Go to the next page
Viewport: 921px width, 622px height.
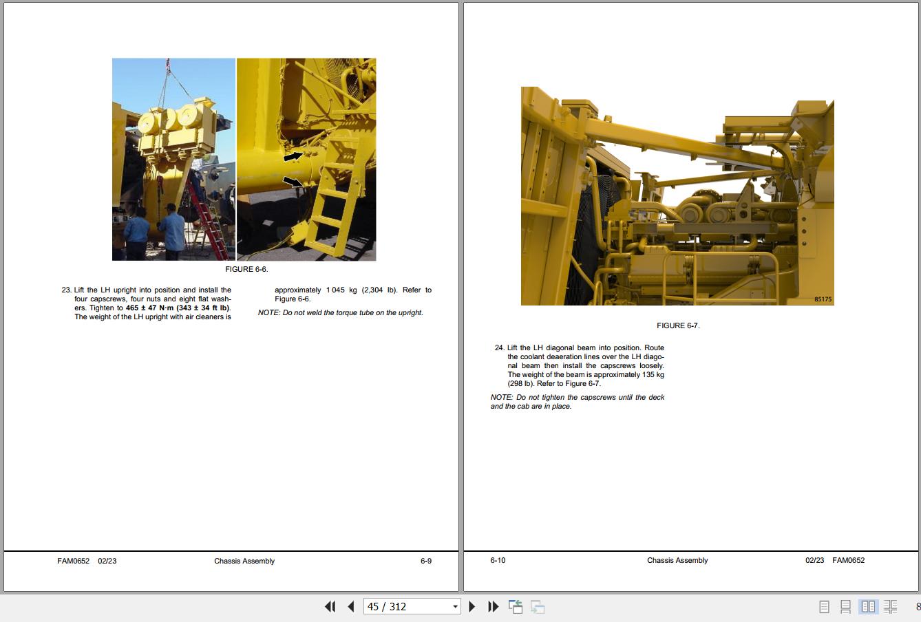[472, 606]
